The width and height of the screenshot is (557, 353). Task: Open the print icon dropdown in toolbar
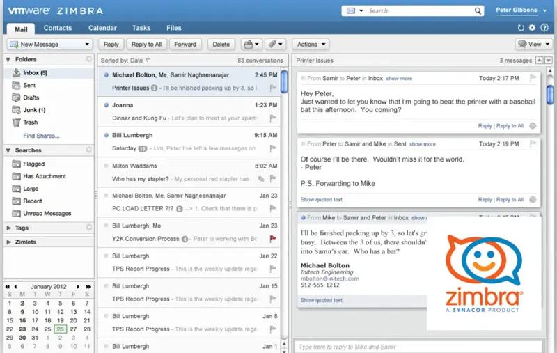pos(251,45)
